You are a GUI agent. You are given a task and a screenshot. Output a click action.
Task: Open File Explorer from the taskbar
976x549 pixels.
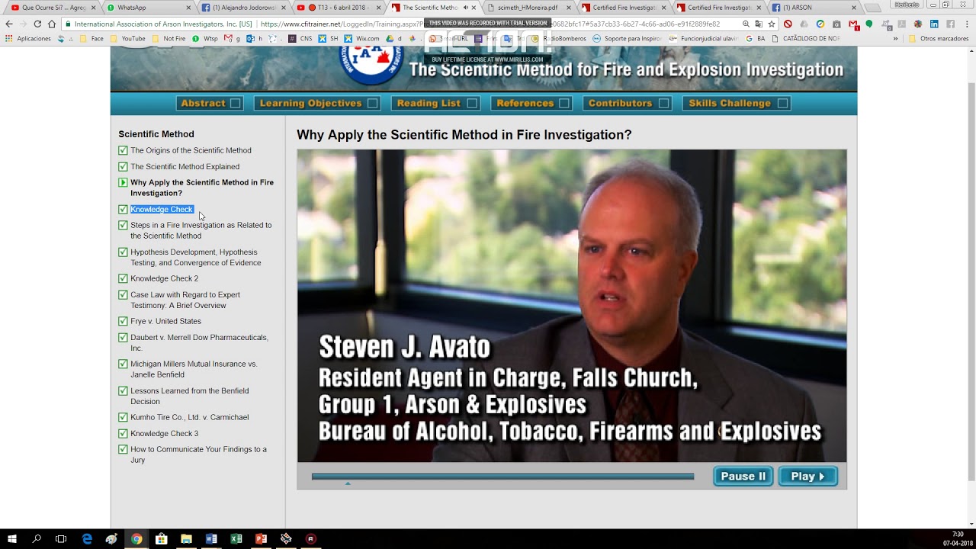[186, 538]
